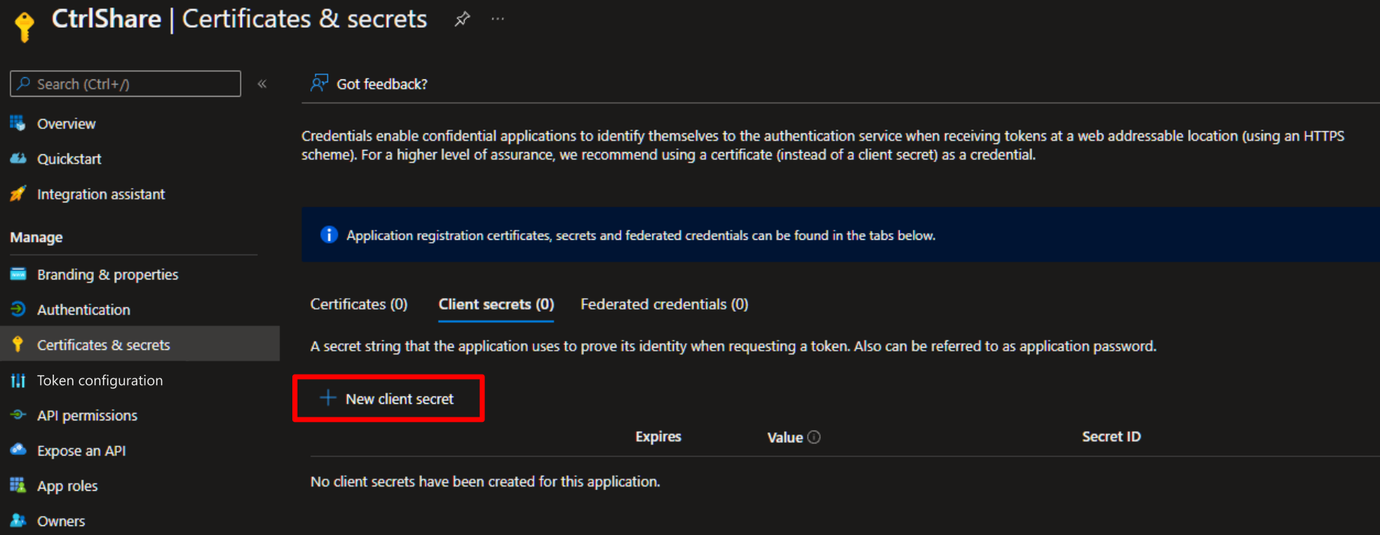Screen dimensions: 1380x535
Task: Click the Integration assistant rocket icon
Action: point(18,193)
